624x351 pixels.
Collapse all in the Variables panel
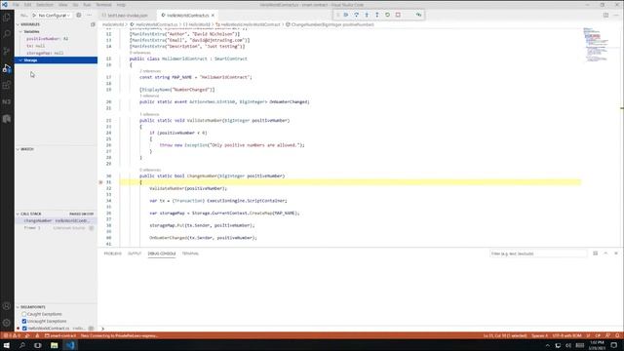94,24
